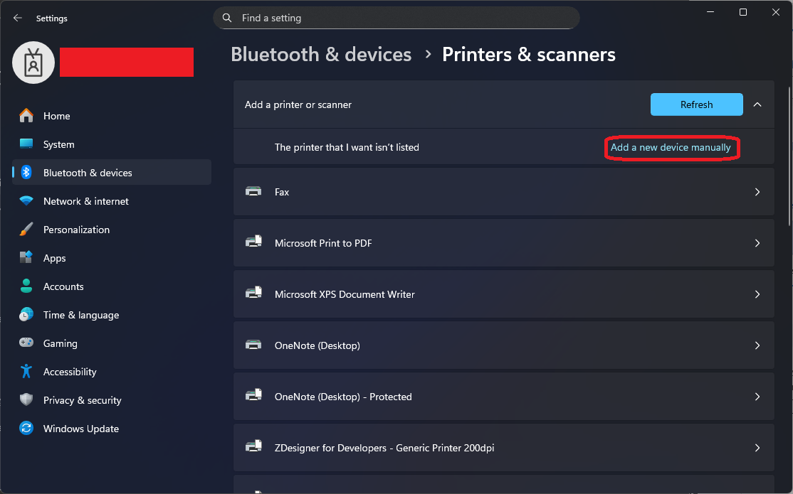Click the ZDesigner Generic Printer icon
This screenshot has height=494, width=793.
click(x=253, y=447)
